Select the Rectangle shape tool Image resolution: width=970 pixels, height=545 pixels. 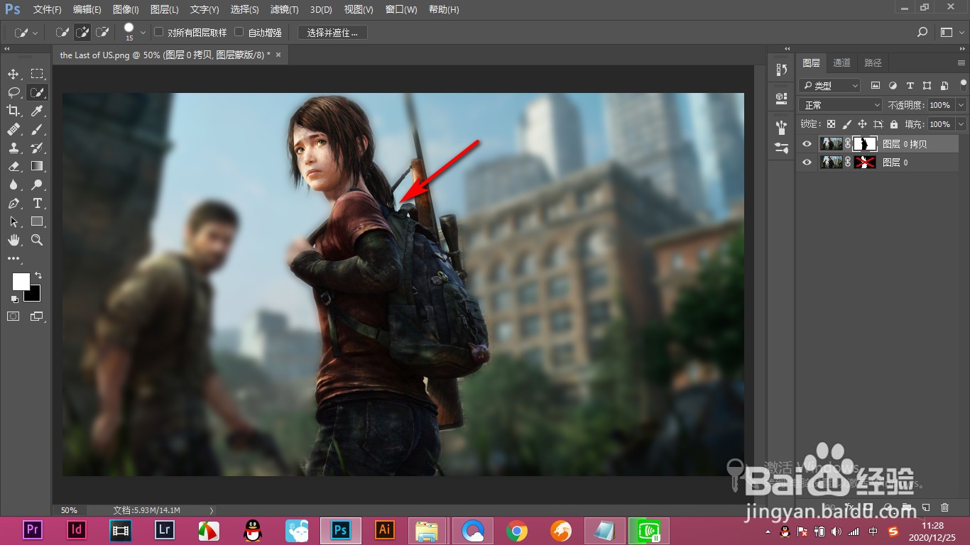pyautogui.click(x=37, y=221)
